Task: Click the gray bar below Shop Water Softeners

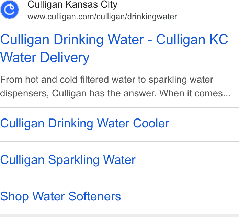Action: pos(119,216)
